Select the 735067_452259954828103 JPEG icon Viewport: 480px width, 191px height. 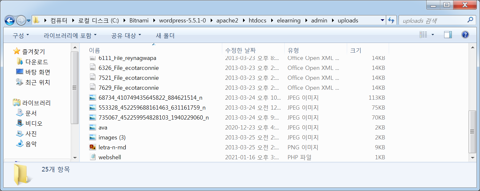coord(93,117)
